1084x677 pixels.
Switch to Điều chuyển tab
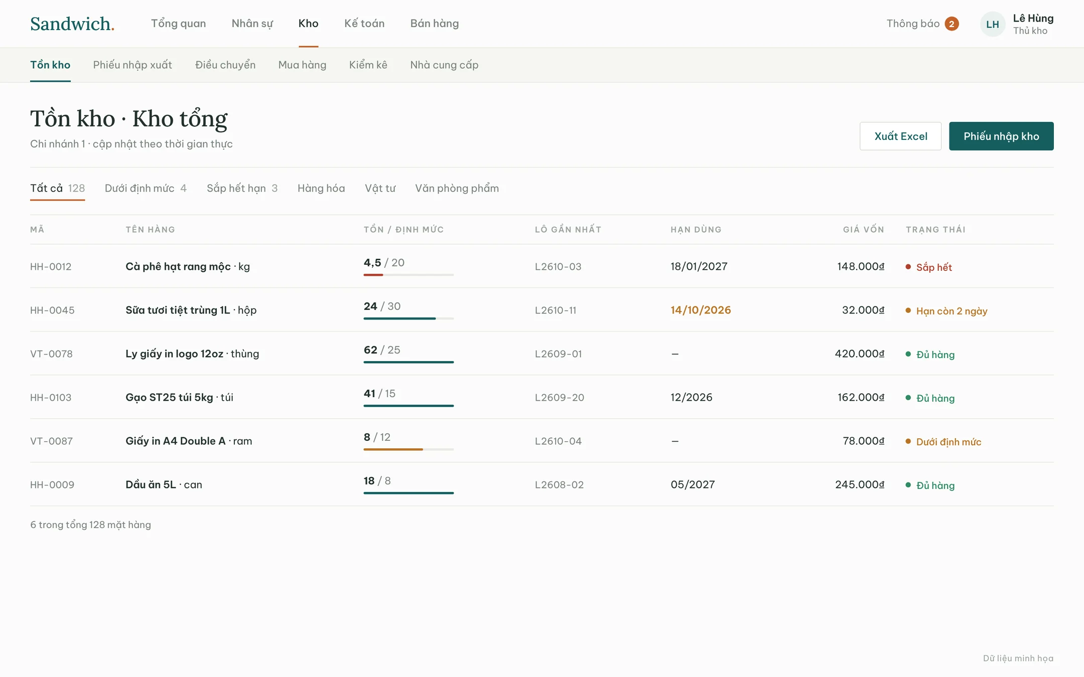coord(225,65)
